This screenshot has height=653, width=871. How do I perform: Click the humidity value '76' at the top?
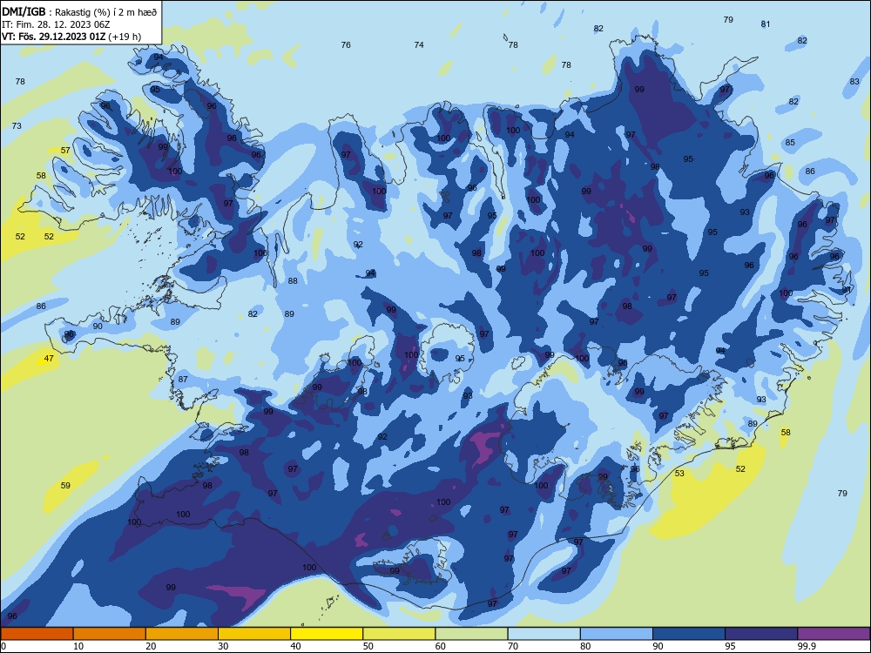click(346, 45)
